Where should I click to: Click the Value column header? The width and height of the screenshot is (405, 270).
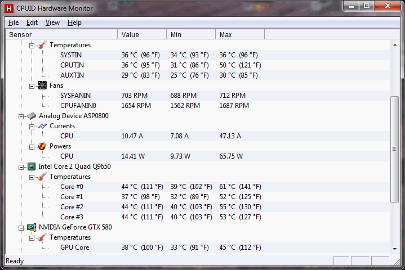pos(143,34)
